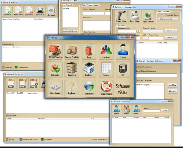
Task: Click Aggiungi Categoria button in Carico window
Action: (x=70, y=31)
